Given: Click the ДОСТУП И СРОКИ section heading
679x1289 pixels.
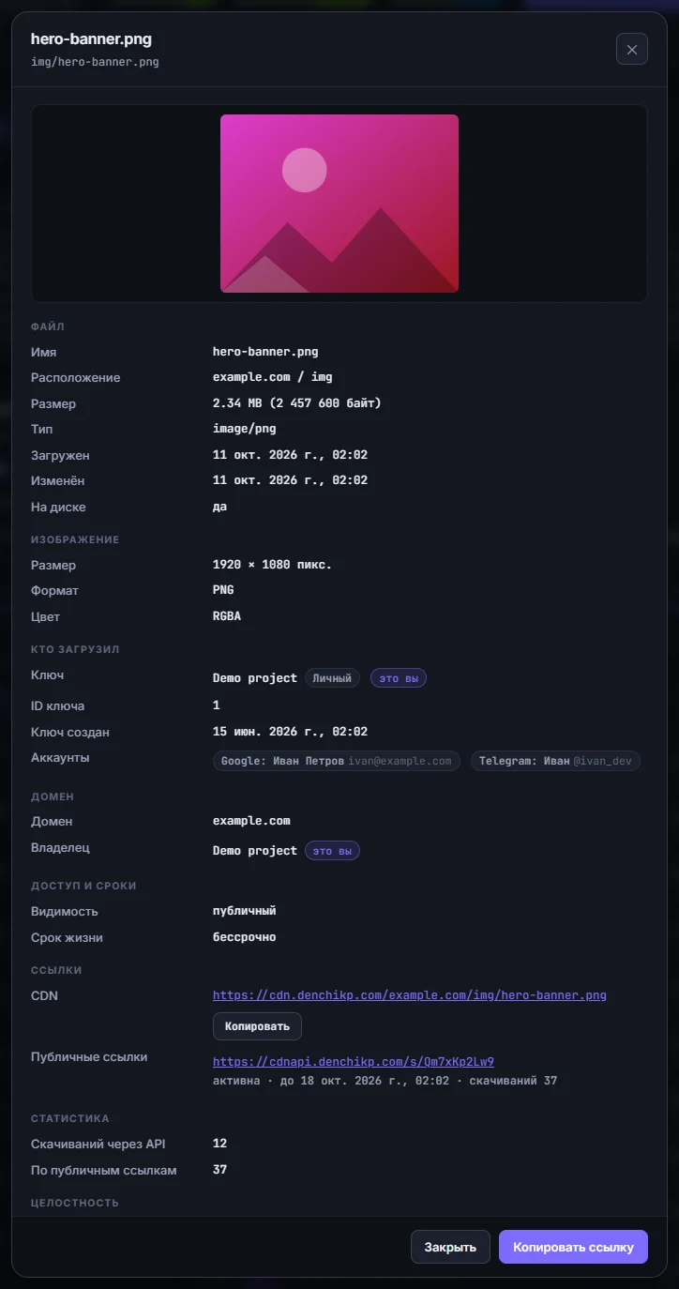Looking at the screenshot, I should [83, 886].
